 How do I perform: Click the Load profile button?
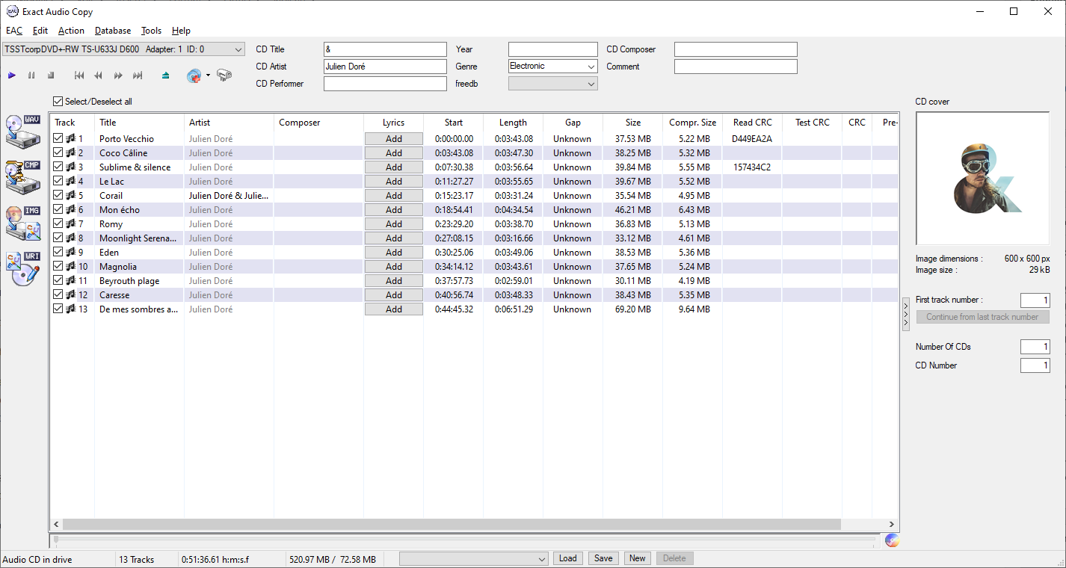568,558
